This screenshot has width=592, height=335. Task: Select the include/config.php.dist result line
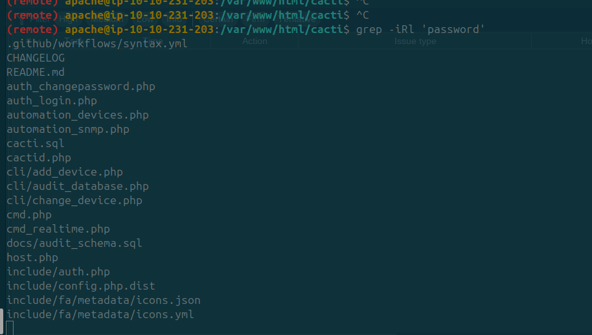pos(81,286)
